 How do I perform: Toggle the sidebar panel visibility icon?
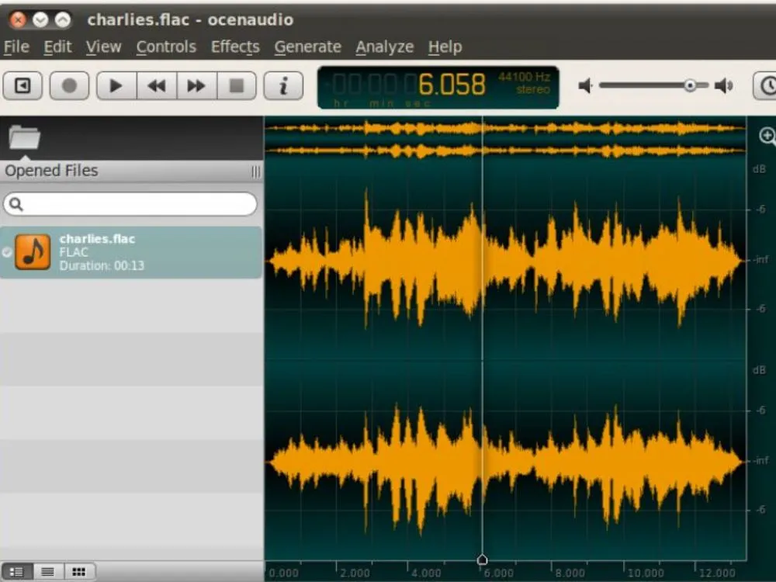coord(23,85)
